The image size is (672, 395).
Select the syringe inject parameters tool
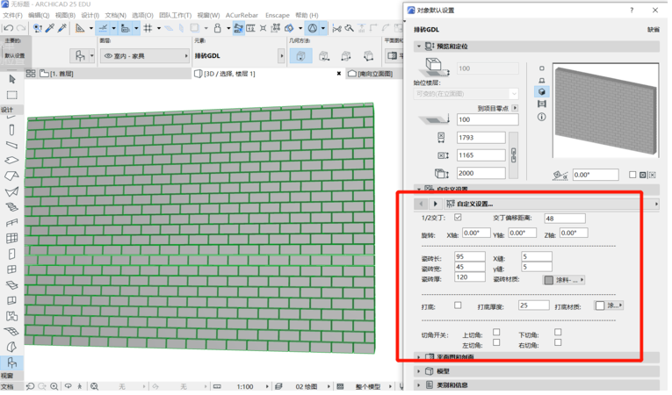[x=62, y=28]
